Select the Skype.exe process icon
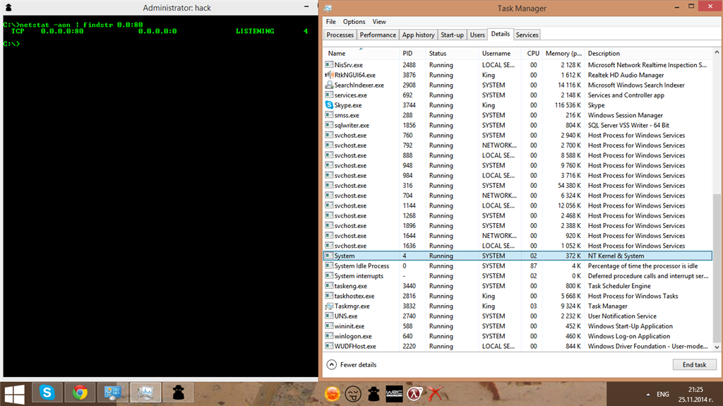This screenshot has height=406, width=723. (329, 105)
